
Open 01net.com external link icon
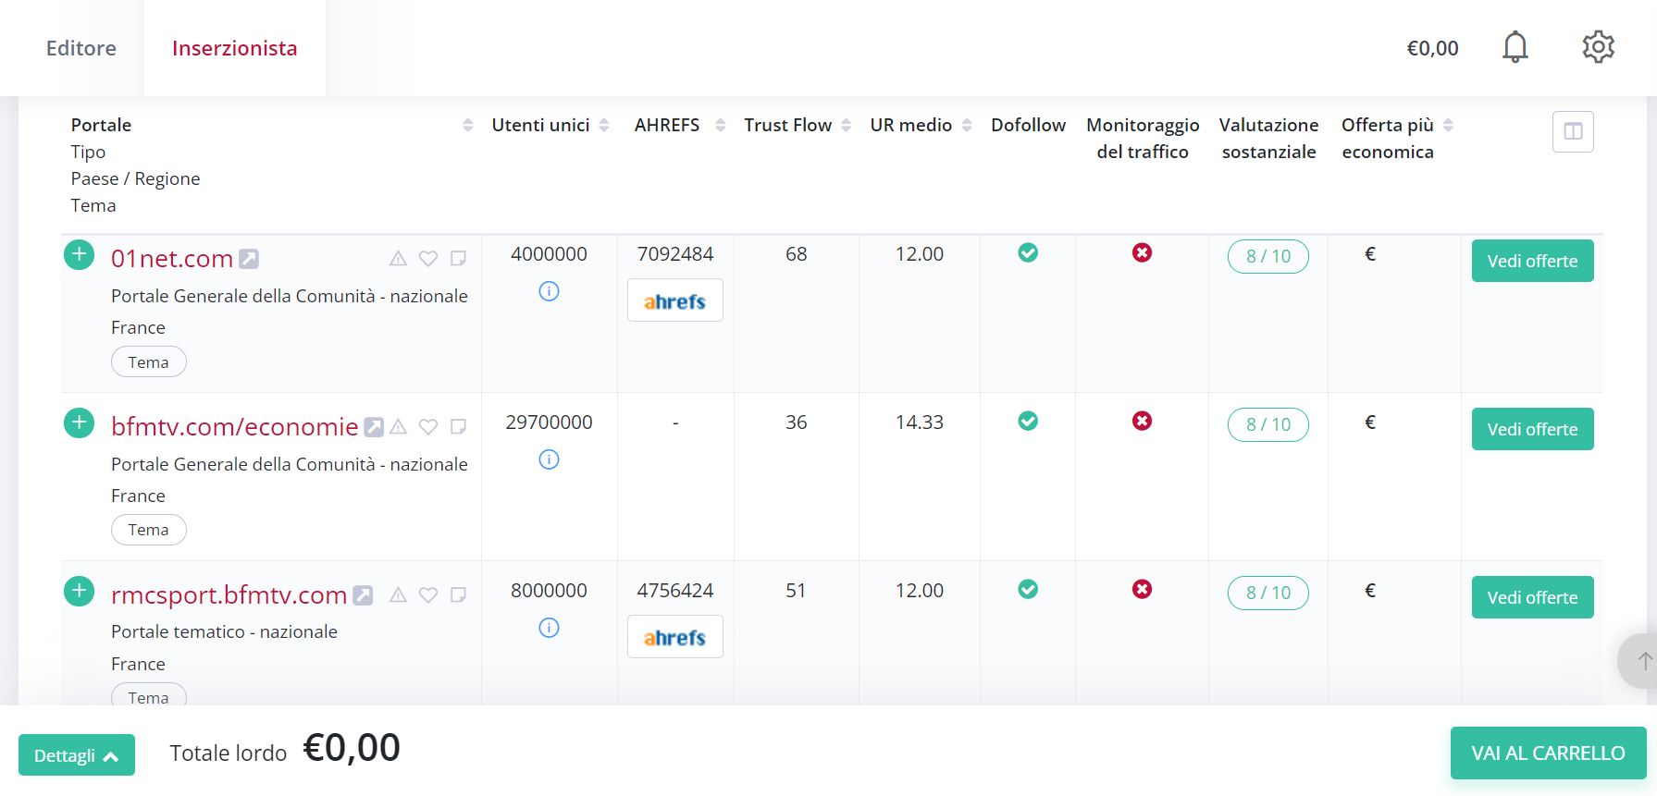[x=249, y=259]
